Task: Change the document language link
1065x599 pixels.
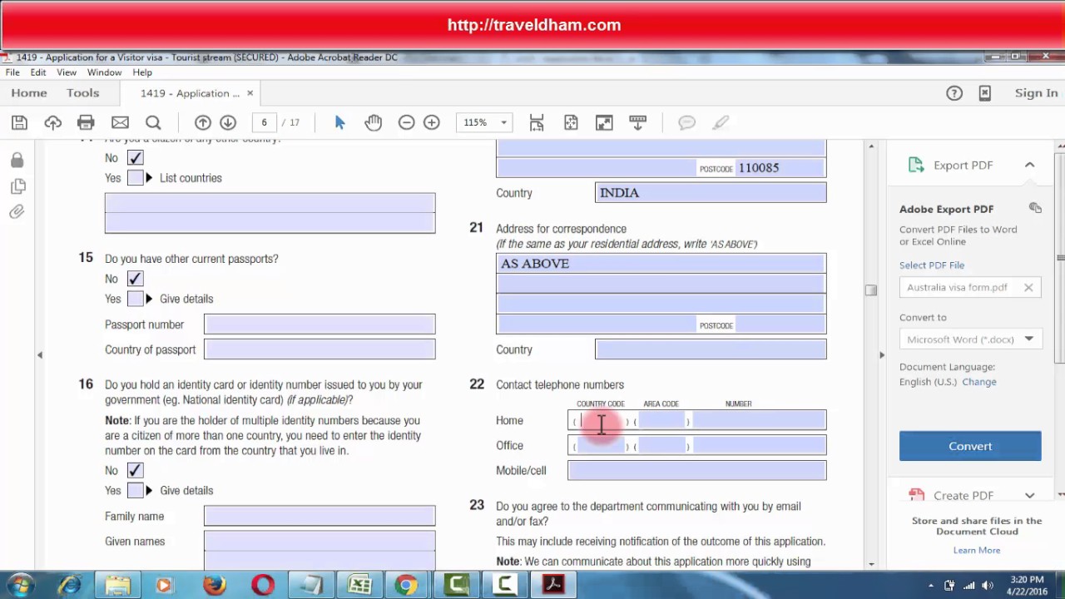Action: 979,382
